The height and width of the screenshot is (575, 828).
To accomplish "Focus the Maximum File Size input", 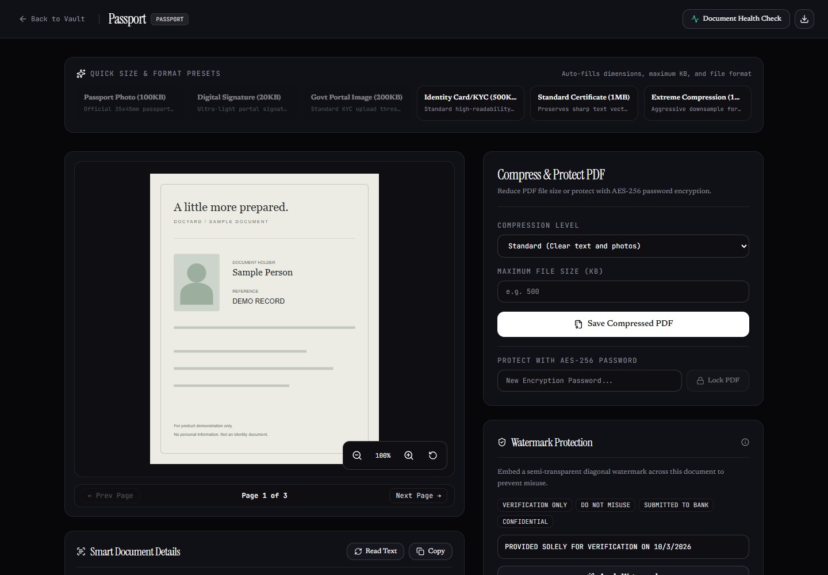I will point(623,292).
